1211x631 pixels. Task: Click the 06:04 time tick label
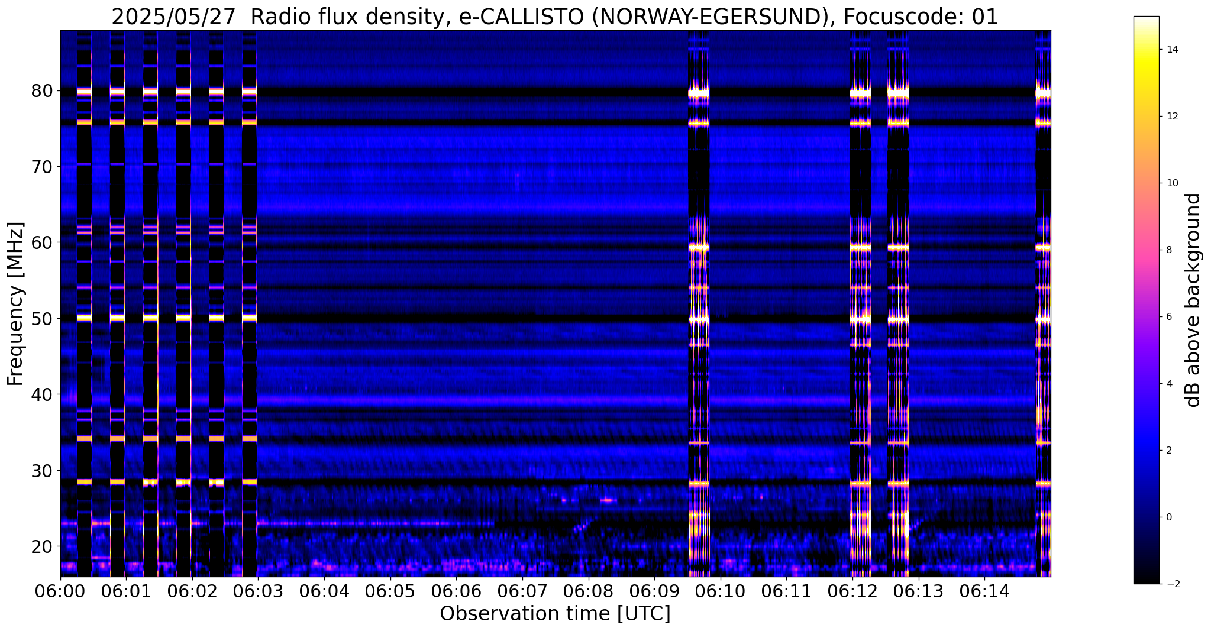pyautogui.click(x=324, y=592)
